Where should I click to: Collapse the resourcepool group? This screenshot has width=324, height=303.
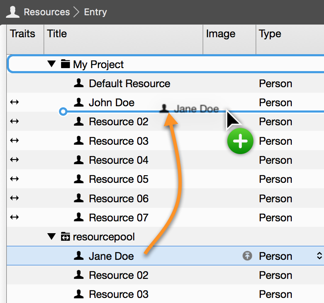point(52,237)
